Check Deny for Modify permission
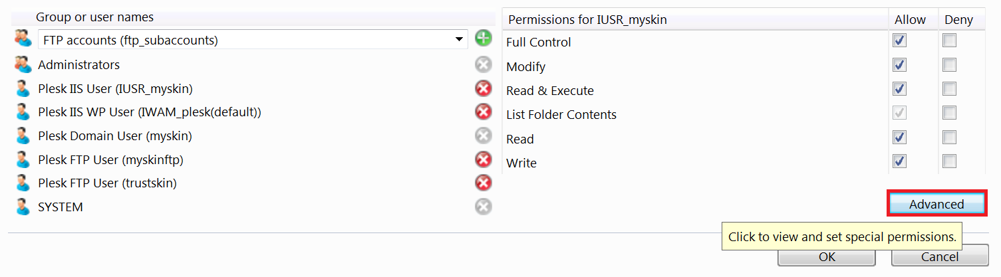The image size is (1001, 277). (949, 65)
